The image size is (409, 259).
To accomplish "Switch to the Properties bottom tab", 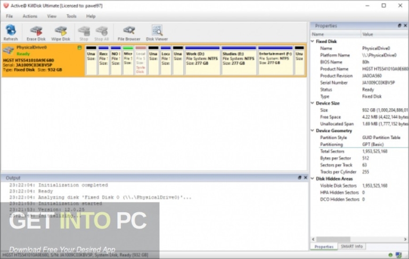I will pos(324,246).
